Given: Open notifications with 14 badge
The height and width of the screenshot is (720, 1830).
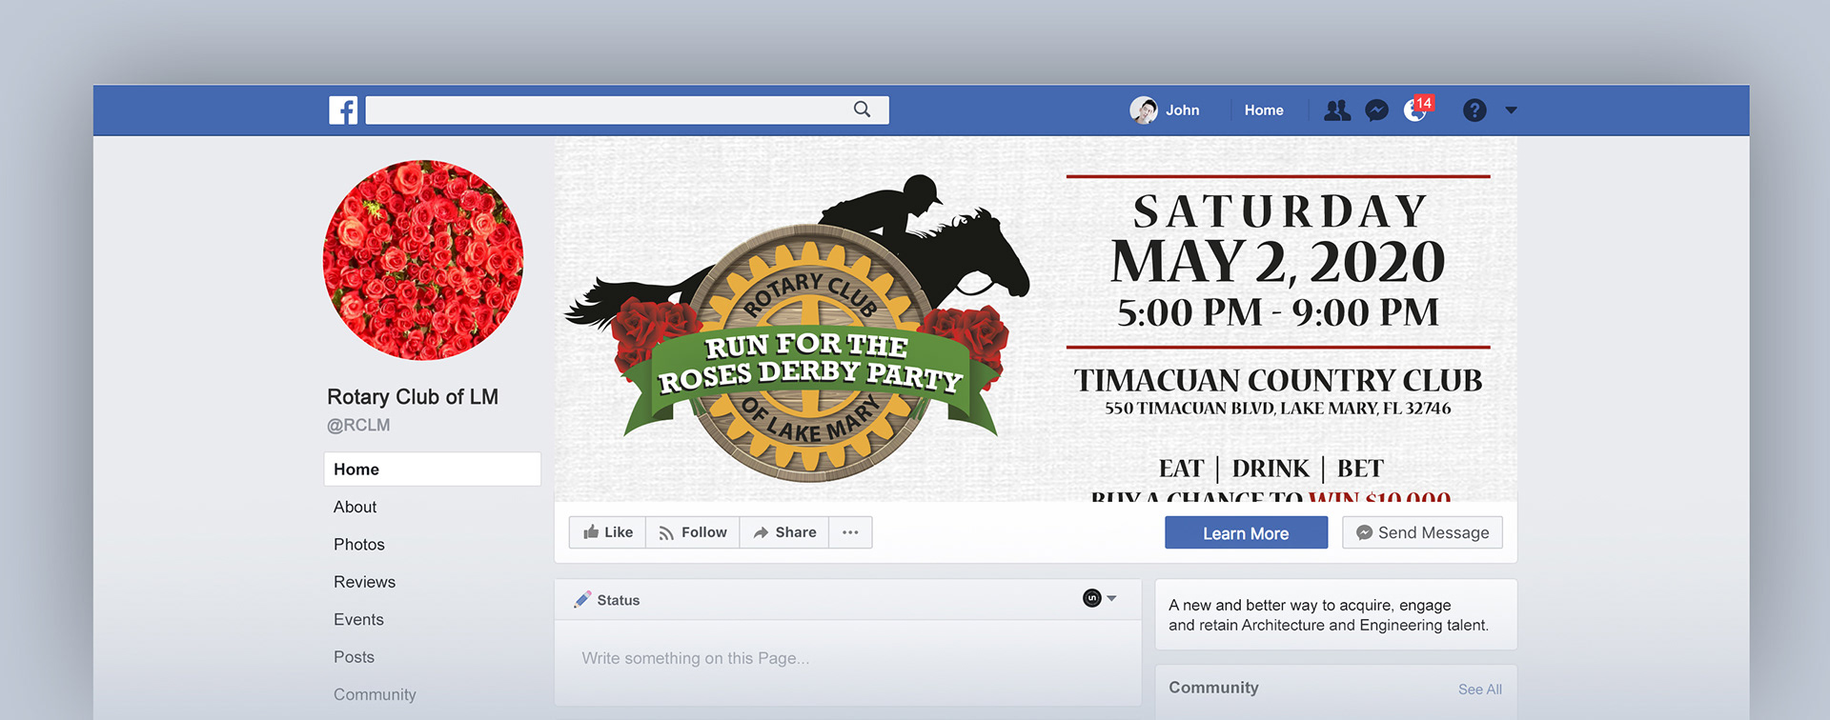Looking at the screenshot, I should (x=1417, y=110).
